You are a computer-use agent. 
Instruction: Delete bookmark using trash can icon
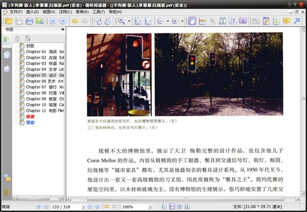click(17, 38)
